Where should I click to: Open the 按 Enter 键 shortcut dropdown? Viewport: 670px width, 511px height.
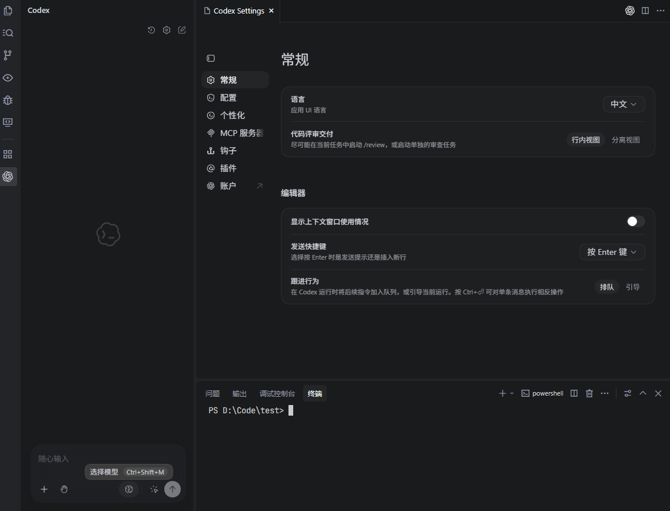click(x=612, y=252)
